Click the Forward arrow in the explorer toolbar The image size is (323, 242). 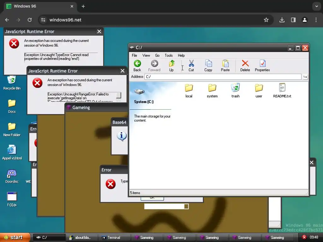point(154,66)
